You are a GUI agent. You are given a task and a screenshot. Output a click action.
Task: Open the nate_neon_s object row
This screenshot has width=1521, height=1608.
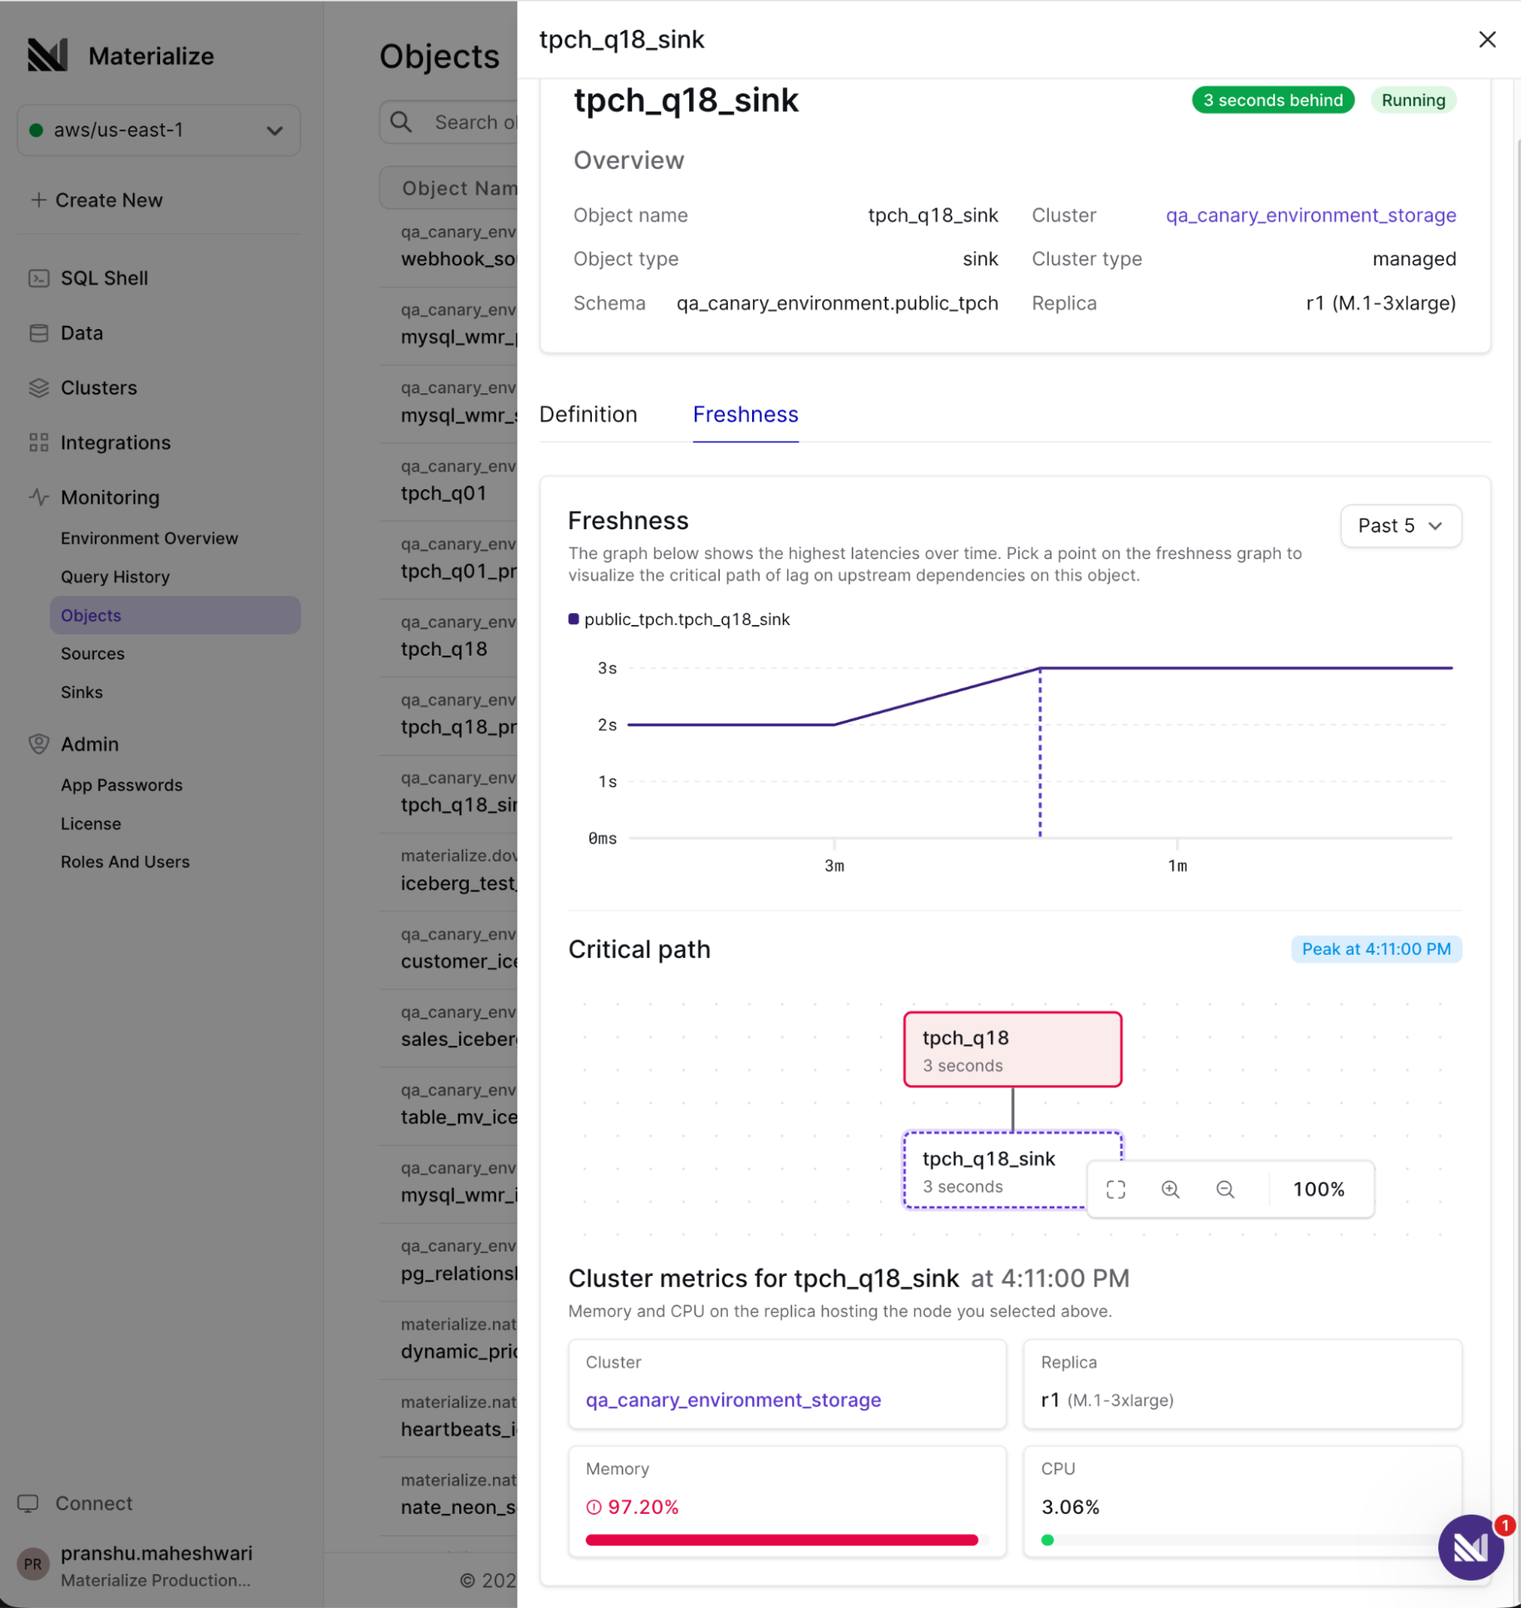click(448, 1495)
